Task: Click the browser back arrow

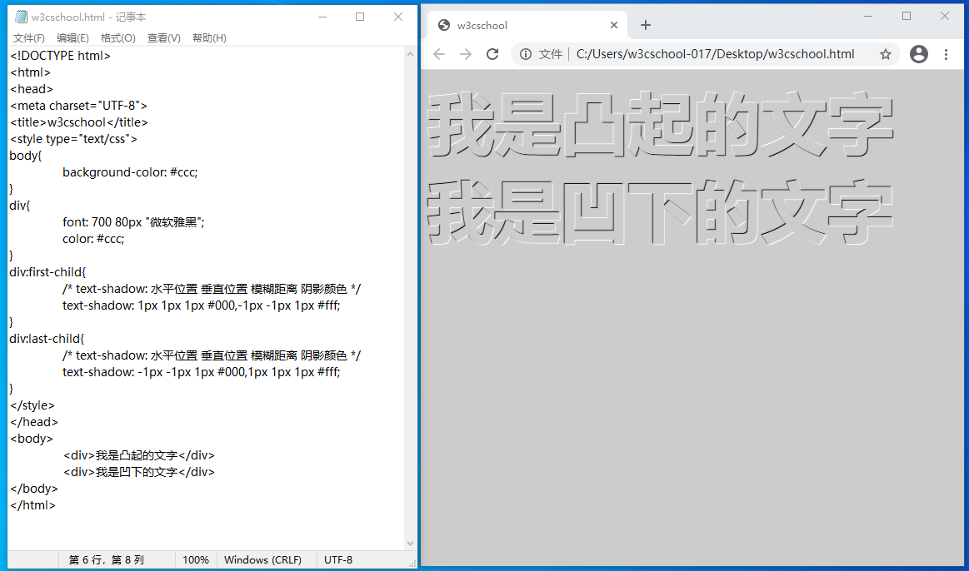Action: [x=439, y=54]
